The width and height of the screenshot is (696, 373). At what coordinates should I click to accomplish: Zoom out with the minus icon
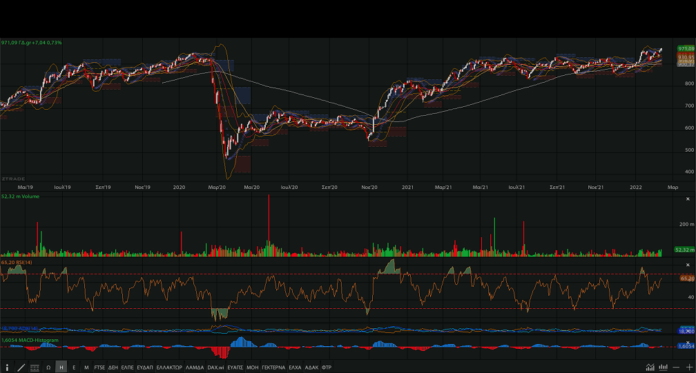[677, 367]
